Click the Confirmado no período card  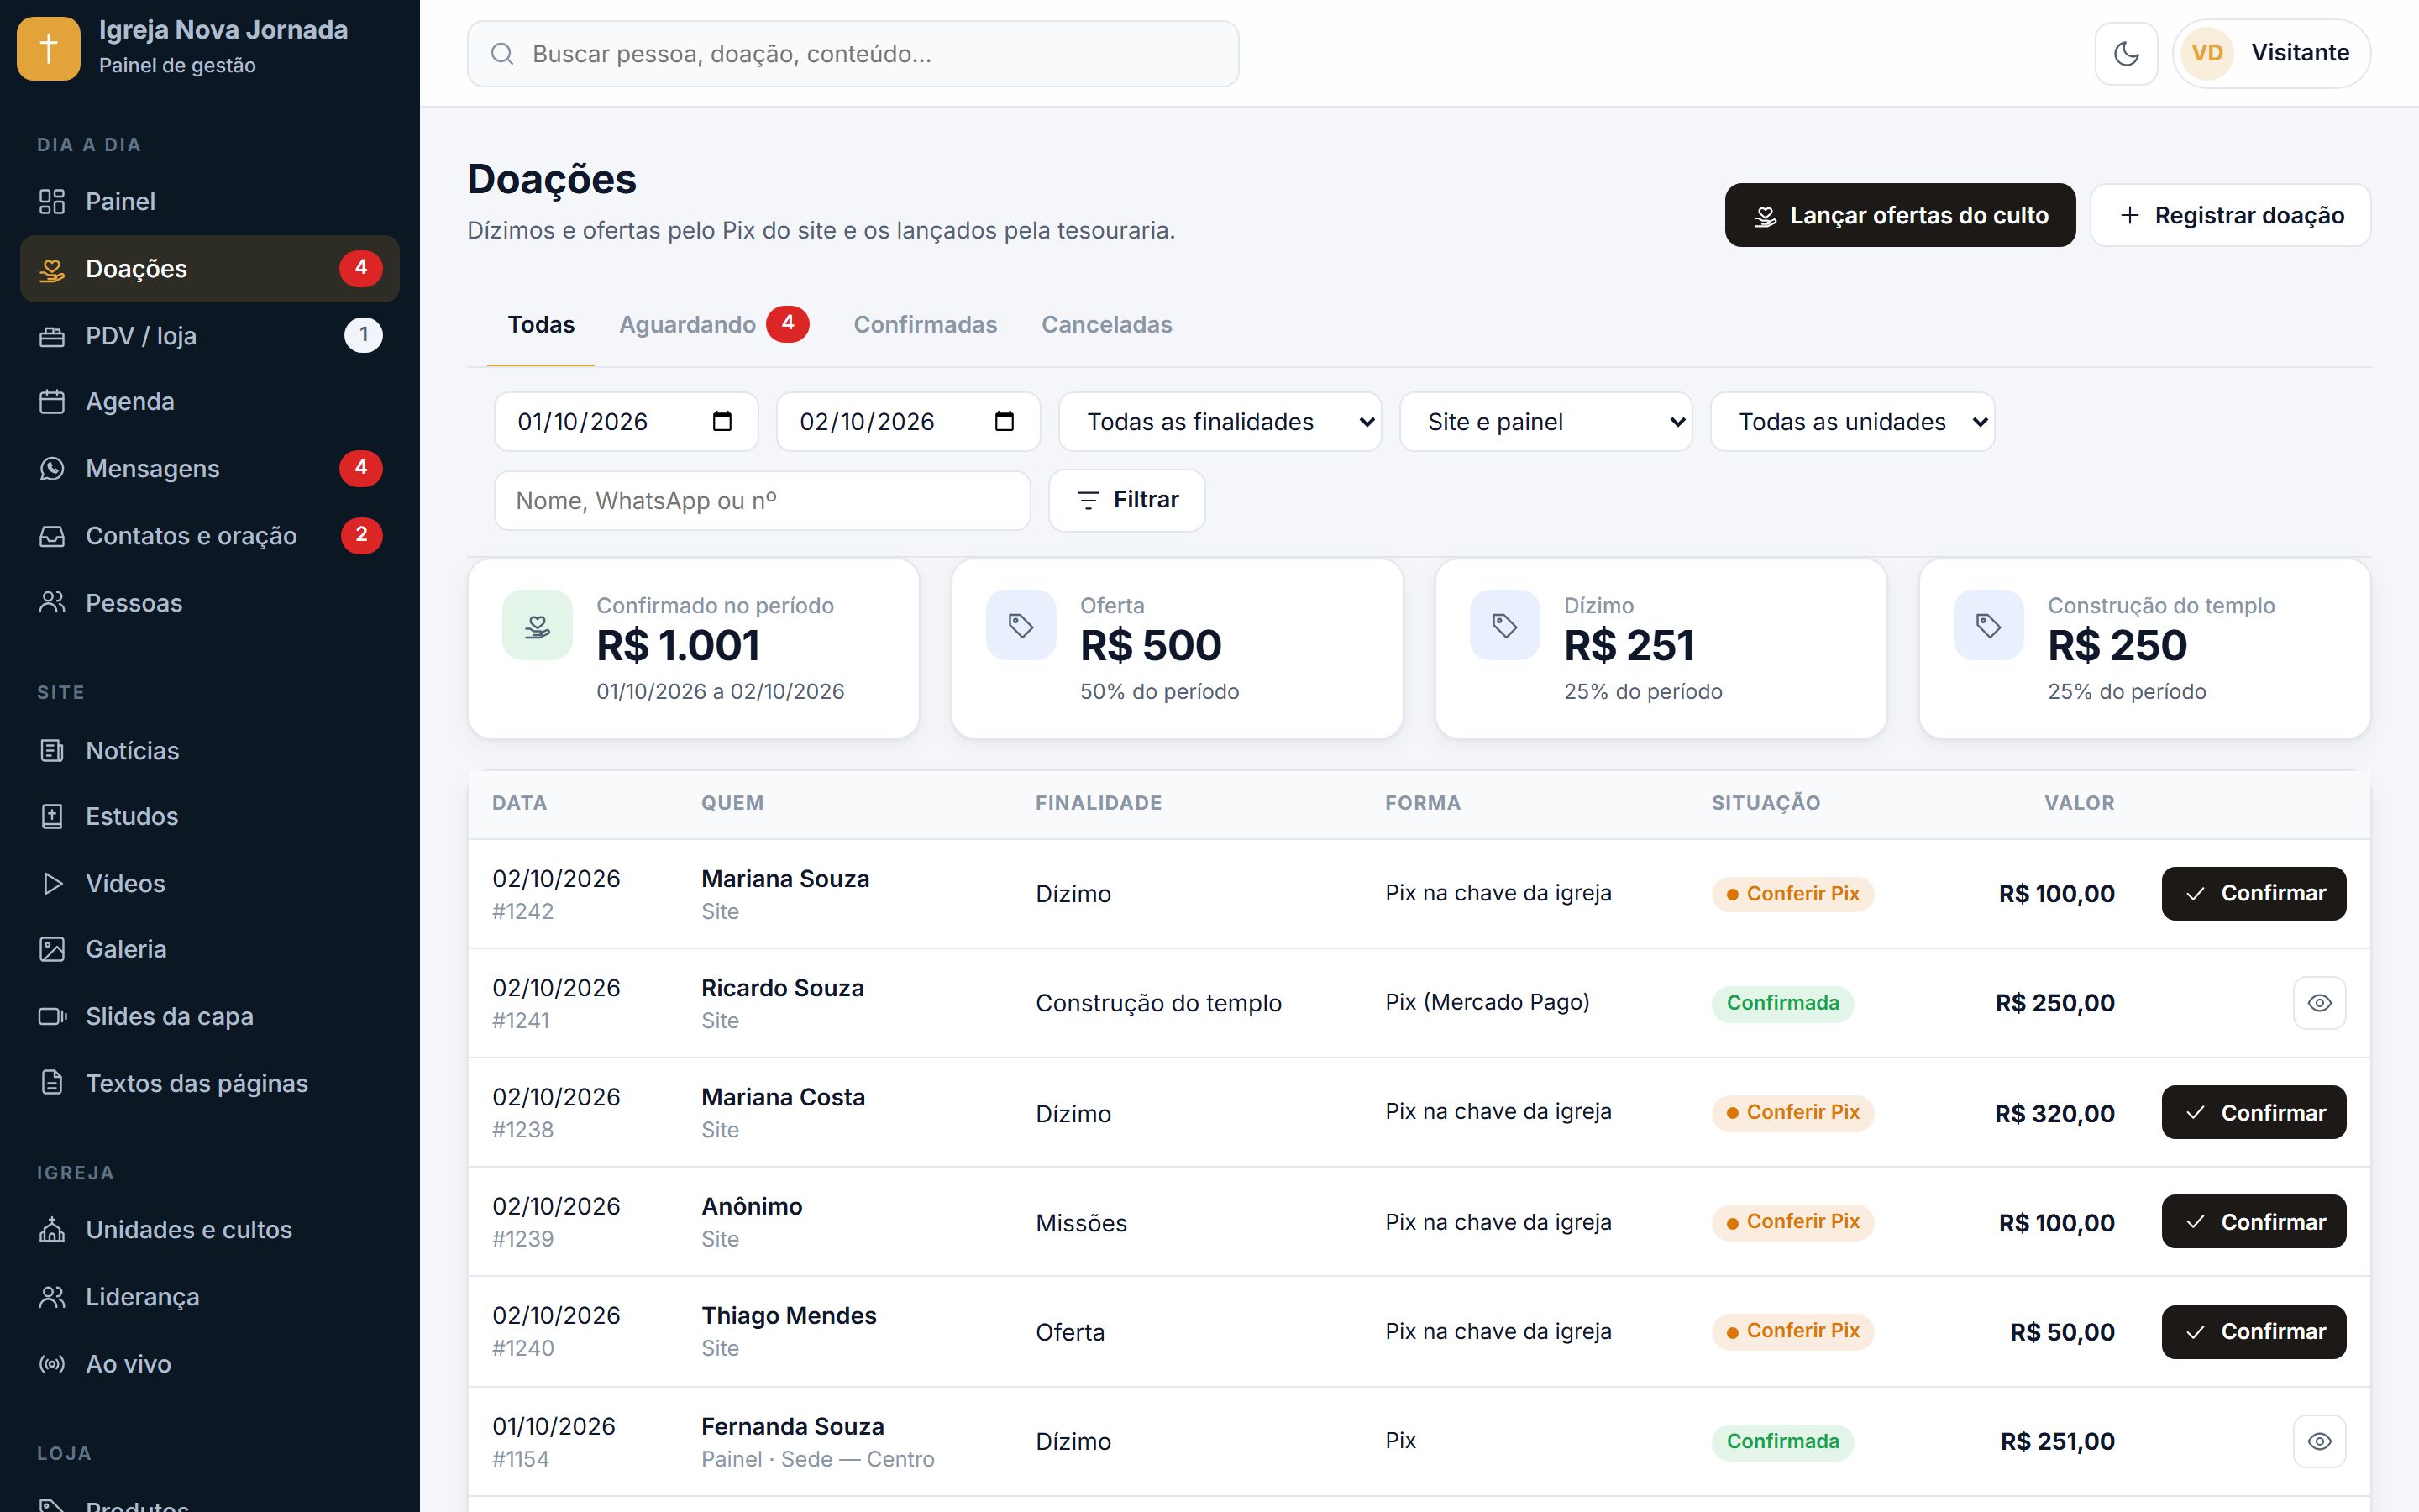click(x=694, y=648)
